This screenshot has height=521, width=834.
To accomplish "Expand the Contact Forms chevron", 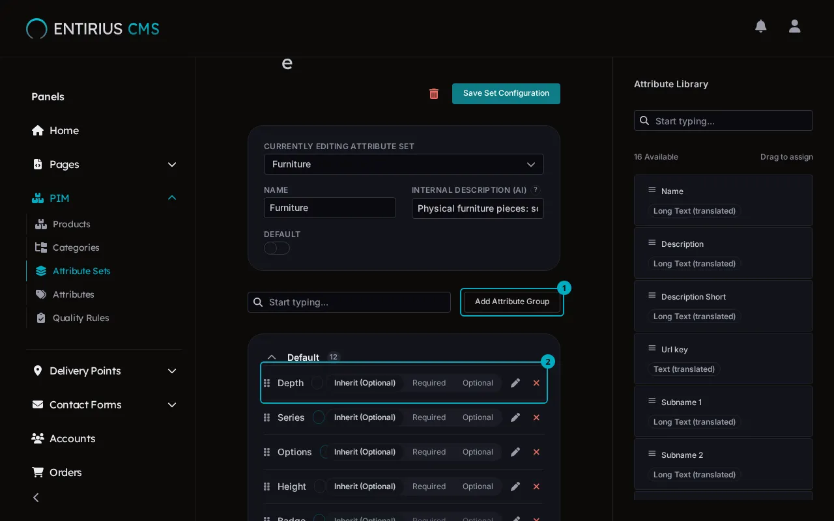I will coord(172,404).
